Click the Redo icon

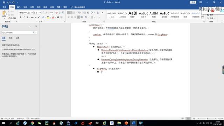pos(13,2)
